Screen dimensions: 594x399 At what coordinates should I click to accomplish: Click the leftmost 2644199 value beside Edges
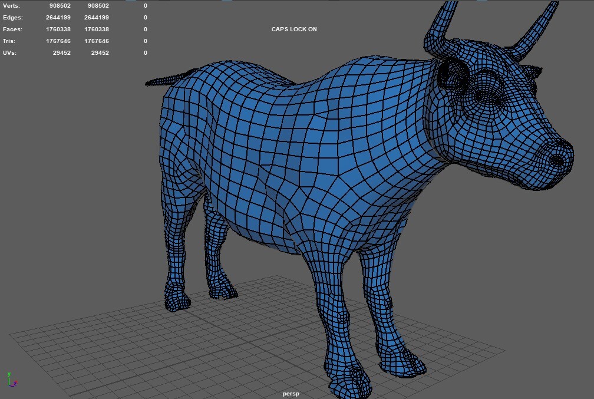(x=58, y=18)
